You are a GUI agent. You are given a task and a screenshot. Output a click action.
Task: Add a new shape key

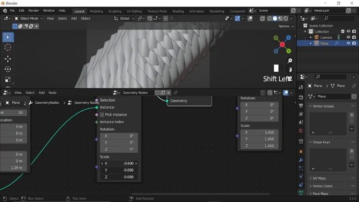coord(352,151)
